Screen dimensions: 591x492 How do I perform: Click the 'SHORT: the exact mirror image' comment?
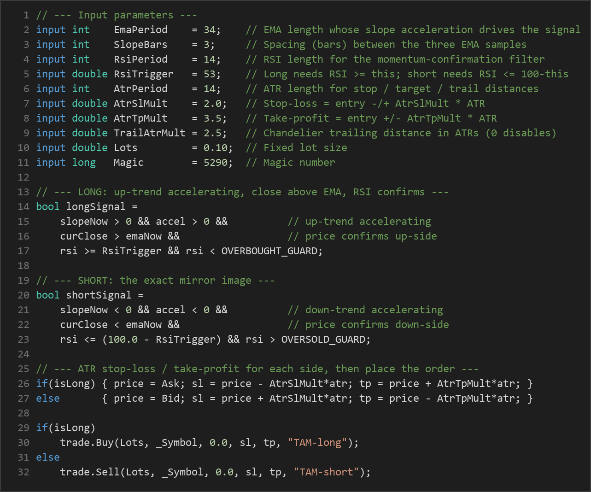(156, 281)
